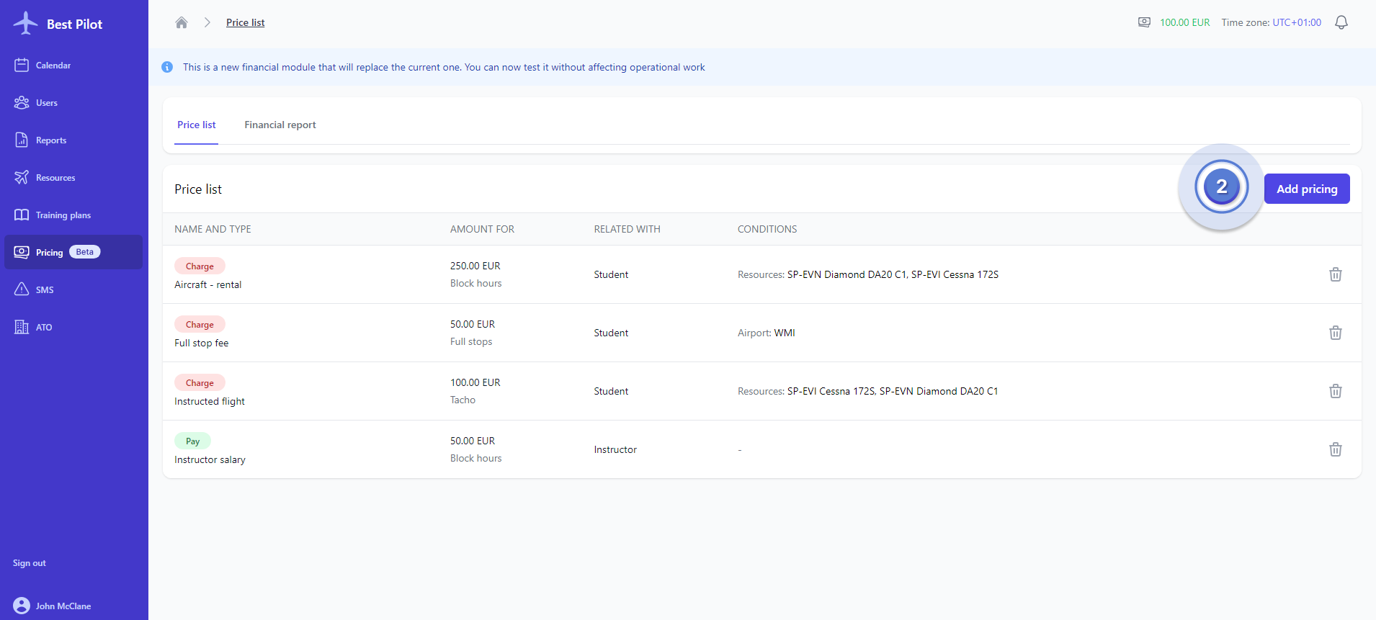This screenshot has height=620, width=1376.
Task: Select the Price list tab
Action: (x=196, y=125)
